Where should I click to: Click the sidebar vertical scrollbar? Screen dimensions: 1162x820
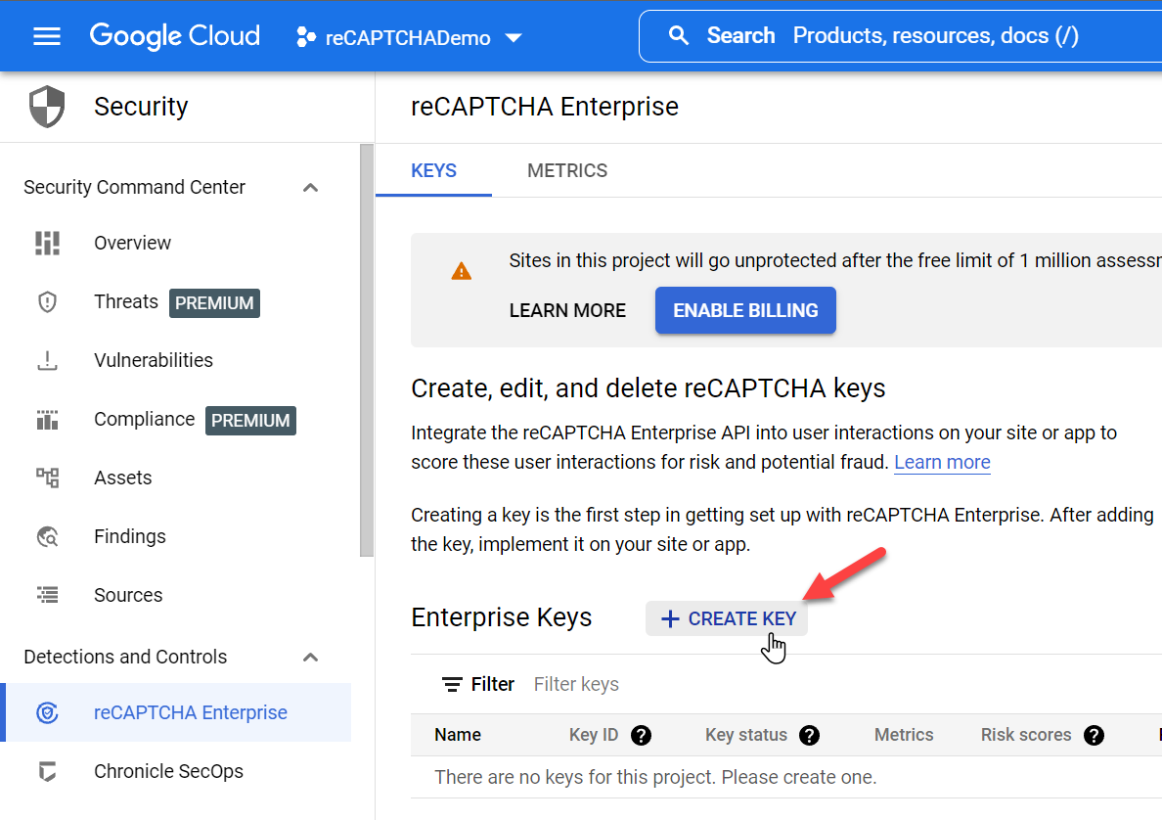click(367, 350)
